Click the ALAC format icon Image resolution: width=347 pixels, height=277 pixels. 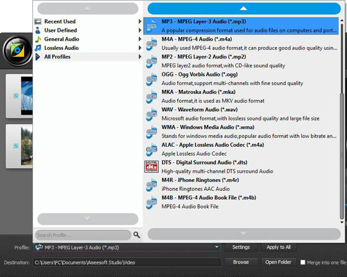click(152, 150)
